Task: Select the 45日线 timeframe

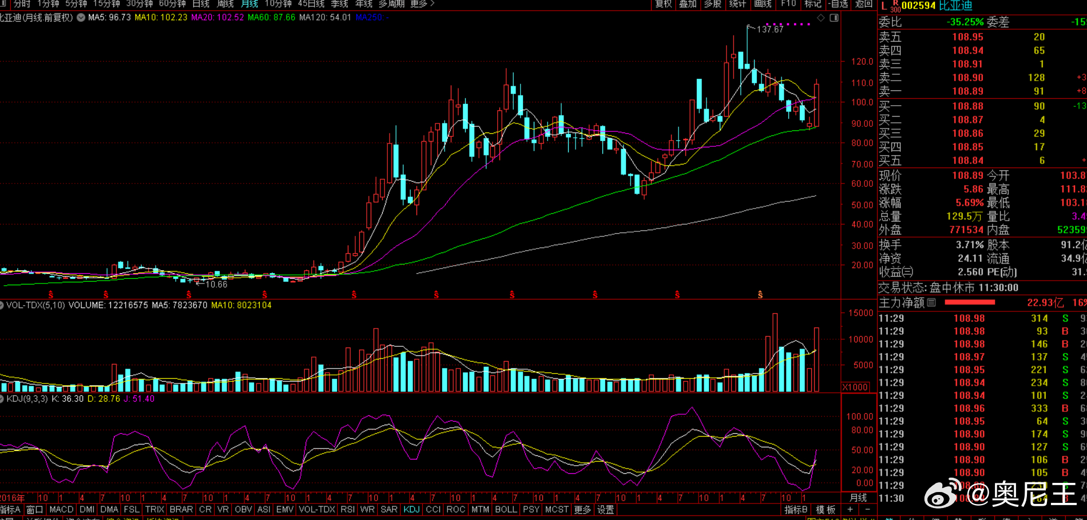Action: [311, 4]
